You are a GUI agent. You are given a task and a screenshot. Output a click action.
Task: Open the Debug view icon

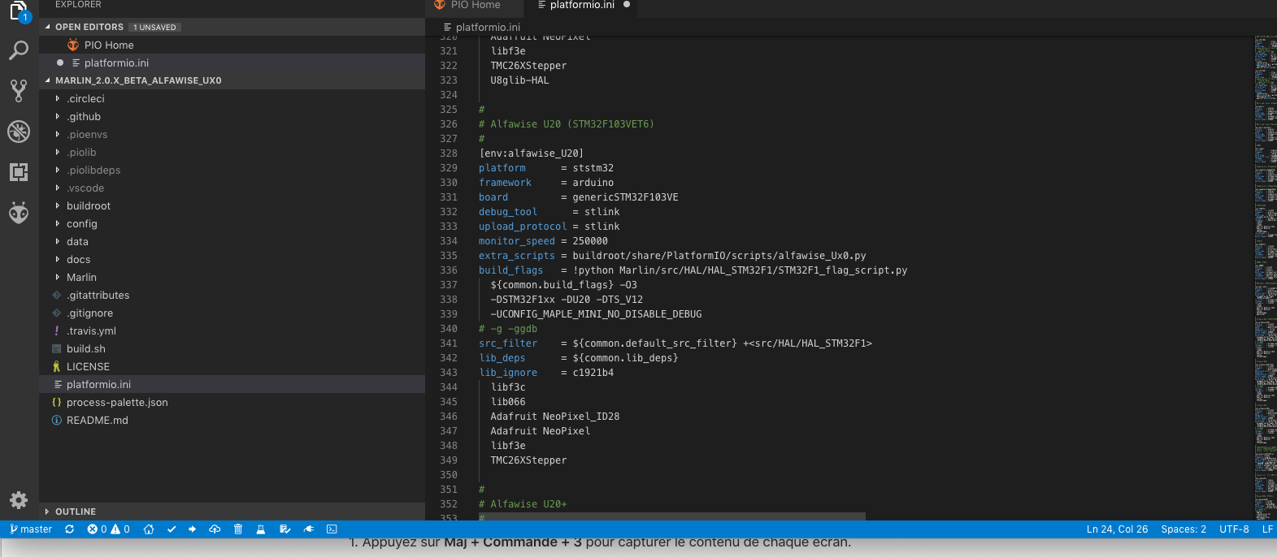click(19, 131)
